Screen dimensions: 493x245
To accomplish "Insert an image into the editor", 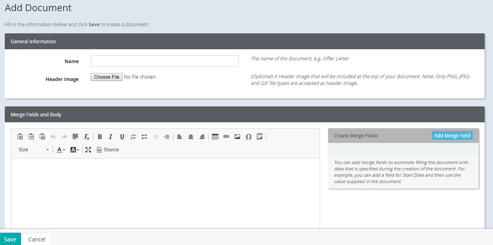I will point(237,137).
